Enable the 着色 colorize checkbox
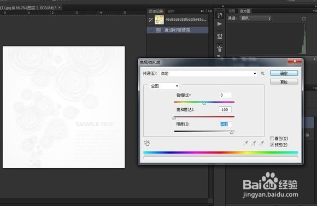The image size is (317, 206). coord(272,138)
